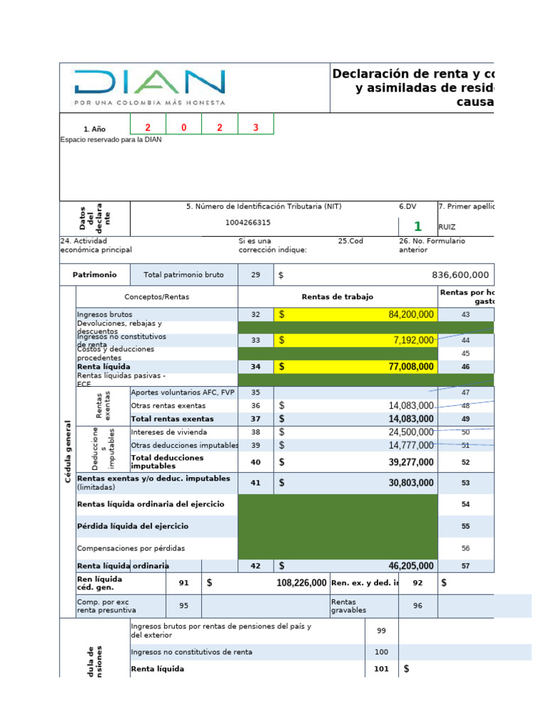Click field number 29 cell

point(256,275)
